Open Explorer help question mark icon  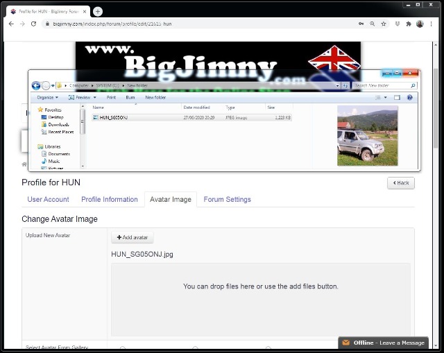point(409,98)
